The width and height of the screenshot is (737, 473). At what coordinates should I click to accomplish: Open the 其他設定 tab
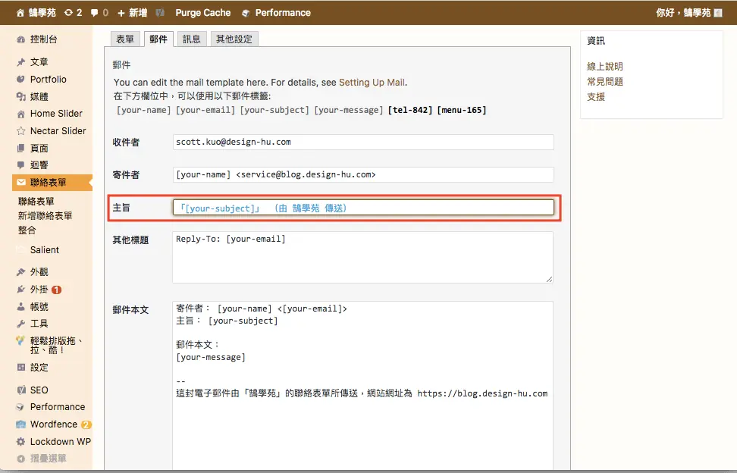[x=234, y=39]
